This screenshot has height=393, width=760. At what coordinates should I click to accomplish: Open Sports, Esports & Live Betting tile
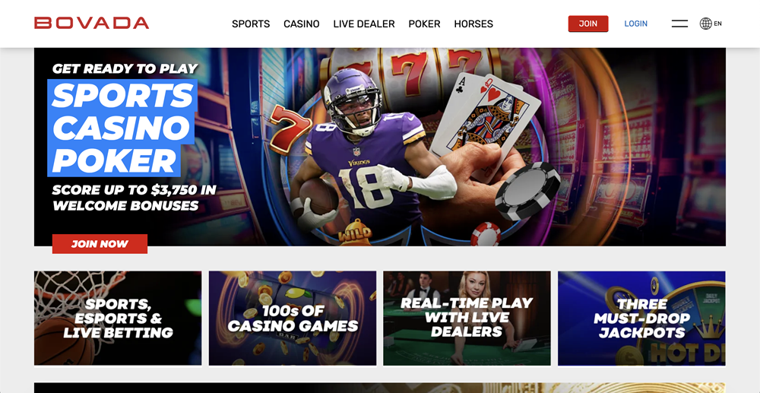click(118, 318)
